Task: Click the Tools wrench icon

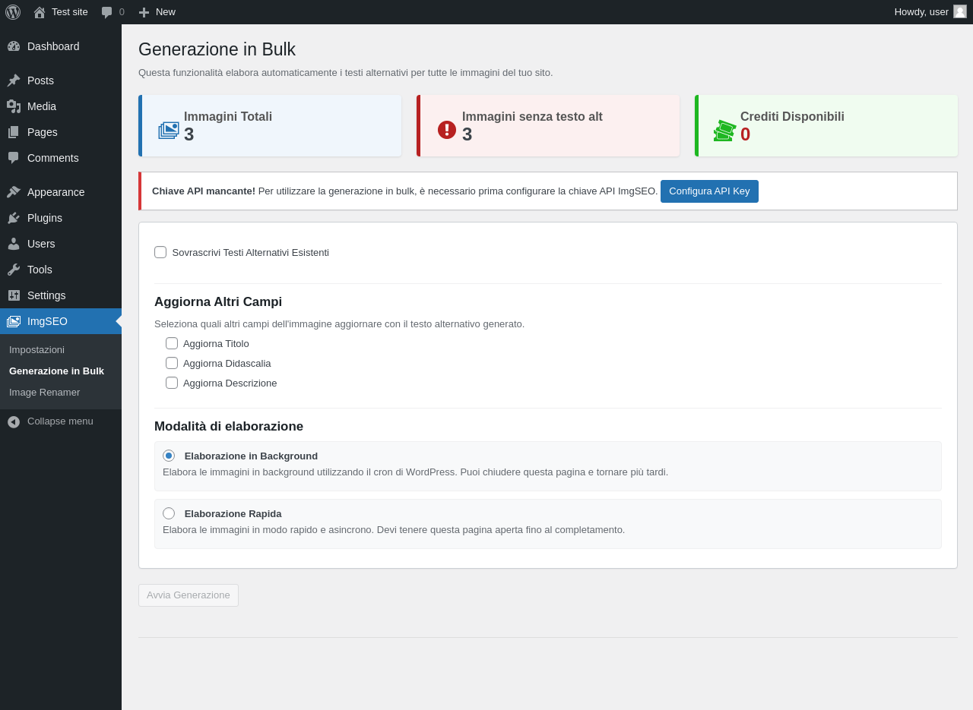Action: tap(14, 270)
